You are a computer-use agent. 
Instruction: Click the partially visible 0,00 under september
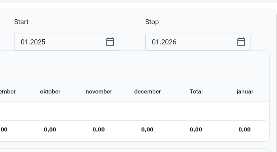pos(4,129)
